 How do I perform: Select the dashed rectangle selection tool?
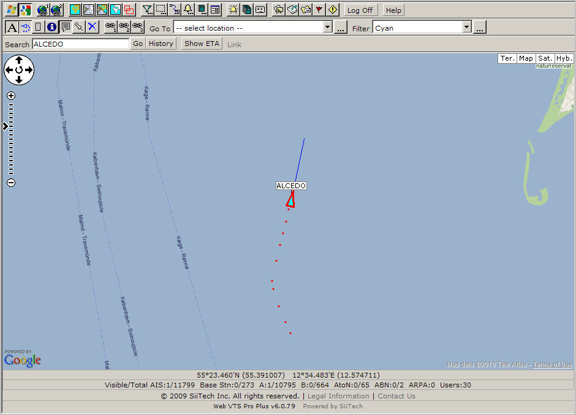click(x=161, y=10)
